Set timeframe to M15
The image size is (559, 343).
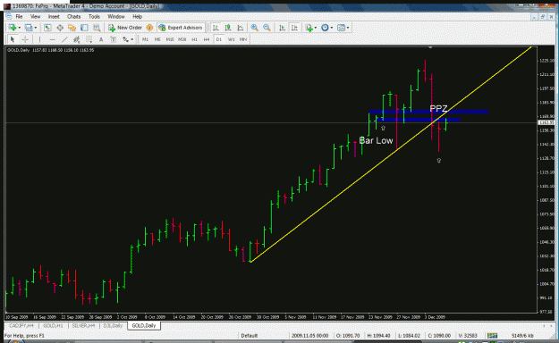pos(170,39)
